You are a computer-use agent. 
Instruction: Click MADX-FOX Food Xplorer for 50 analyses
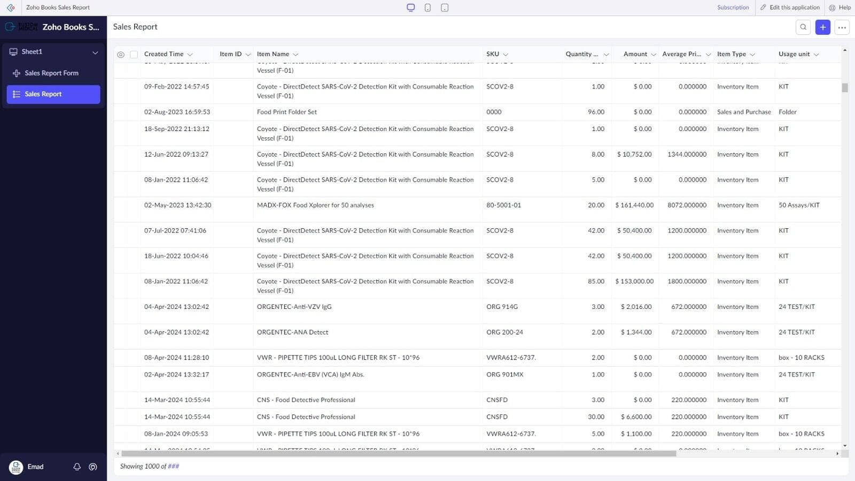click(x=315, y=205)
